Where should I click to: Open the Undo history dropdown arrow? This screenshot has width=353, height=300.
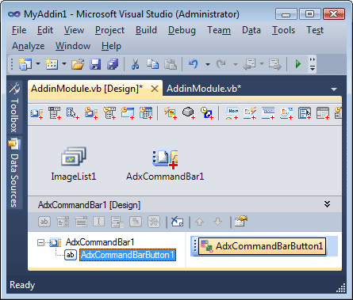point(208,64)
